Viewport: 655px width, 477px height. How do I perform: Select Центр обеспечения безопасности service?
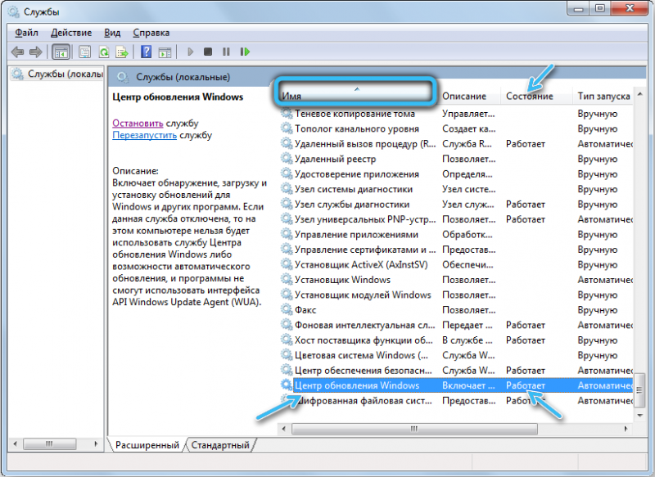tap(455, 370)
